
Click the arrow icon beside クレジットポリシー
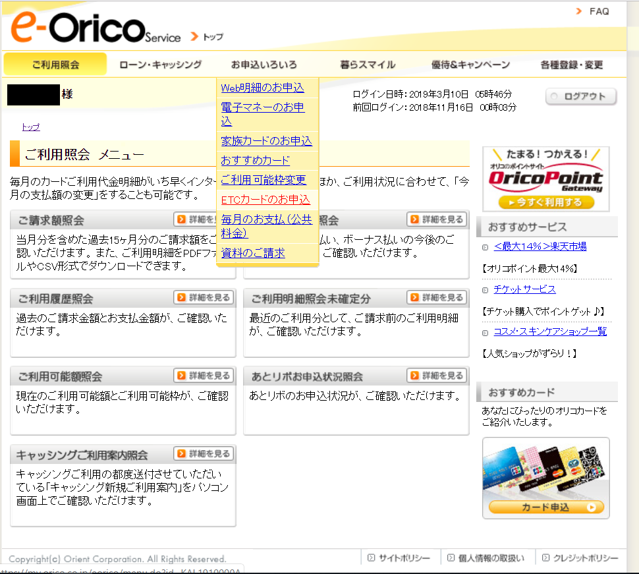[x=545, y=558]
